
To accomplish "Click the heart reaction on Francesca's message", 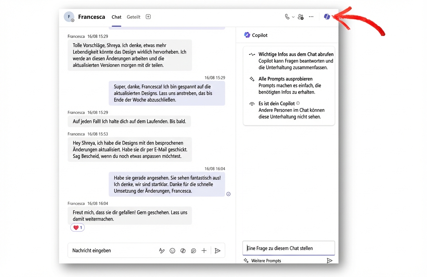I will pos(77,227).
